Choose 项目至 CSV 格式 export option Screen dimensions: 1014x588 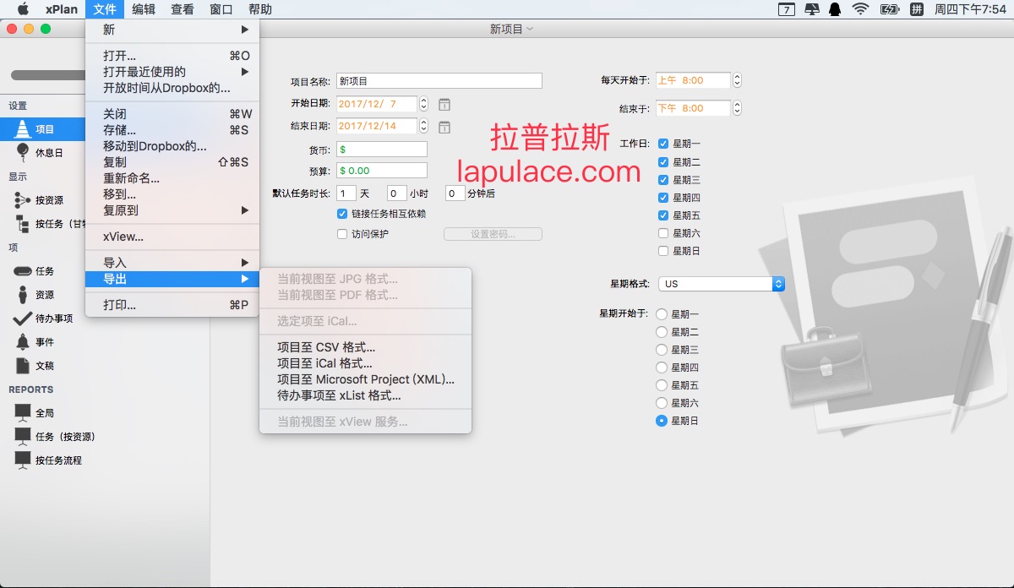326,347
